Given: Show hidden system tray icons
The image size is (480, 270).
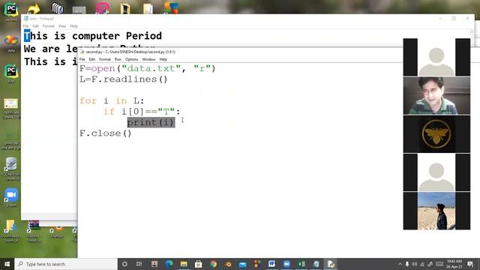Looking at the screenshot, I should [x=400, y=264].
